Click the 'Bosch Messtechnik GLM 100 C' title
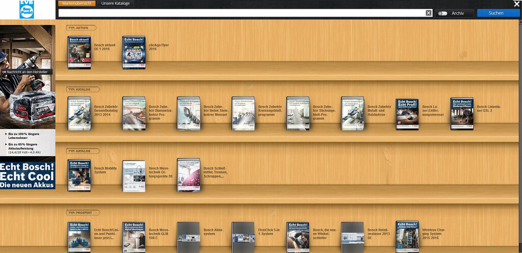 [159, 234]
